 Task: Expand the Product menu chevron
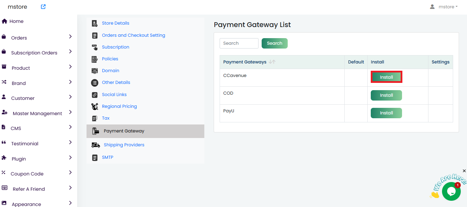[70, 67]
